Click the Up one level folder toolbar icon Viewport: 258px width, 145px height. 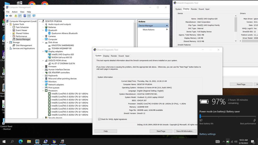[16, 16]
